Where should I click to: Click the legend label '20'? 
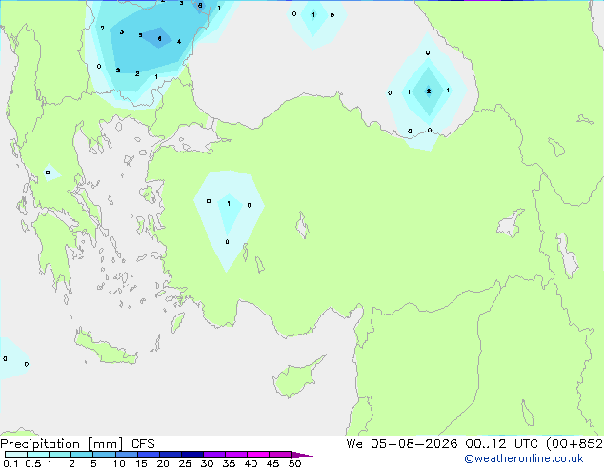tap(163, 463)
